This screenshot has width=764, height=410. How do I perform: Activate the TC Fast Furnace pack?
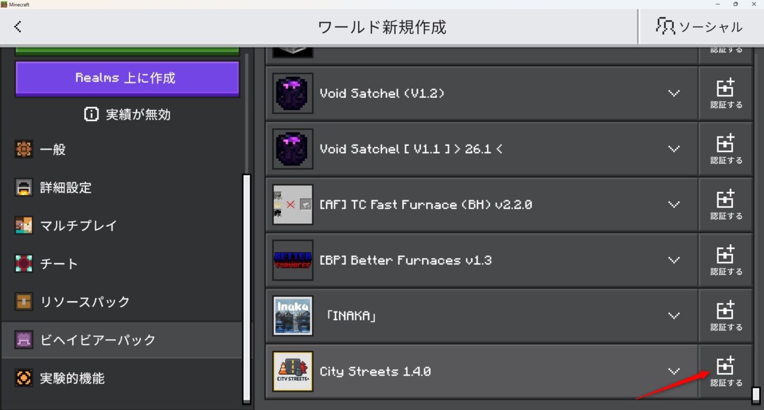[726, 204]
